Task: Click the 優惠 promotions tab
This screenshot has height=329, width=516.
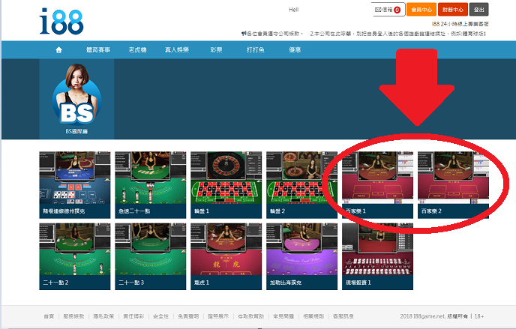Action: pos(295,49)
